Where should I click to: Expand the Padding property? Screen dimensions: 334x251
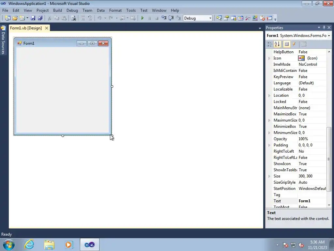click(x=269, y=145)
